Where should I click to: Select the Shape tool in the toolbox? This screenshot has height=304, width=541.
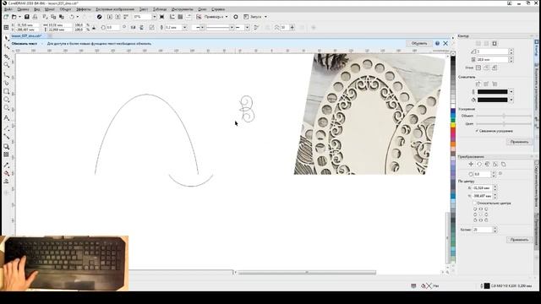coord(6,47)
